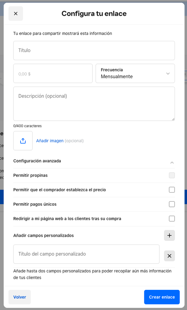The width and height of the screenshot is (187, 310).
Task: Click the Descripción text area
Action: (x=94, y=104)
